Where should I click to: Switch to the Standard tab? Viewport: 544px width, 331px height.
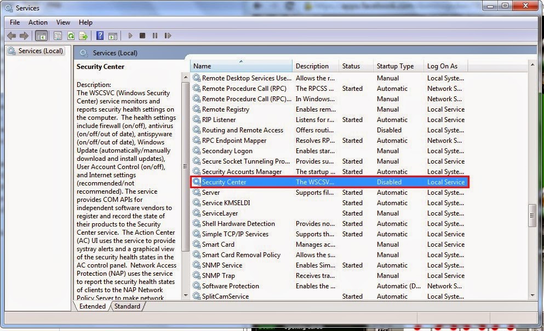[127, 306]
